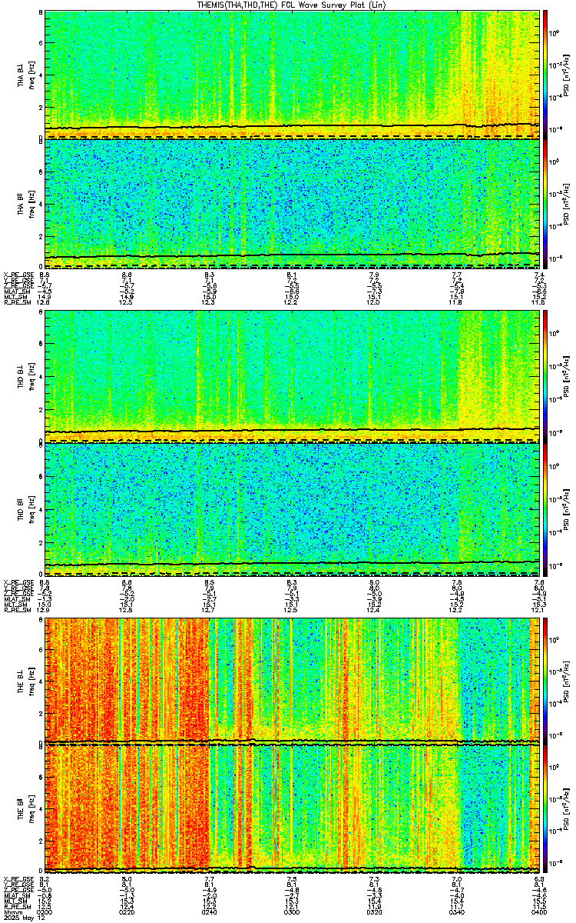Click the 'THE B⊥ freq [Hz]' axis label
576x923 pixels.
point(25,681)
